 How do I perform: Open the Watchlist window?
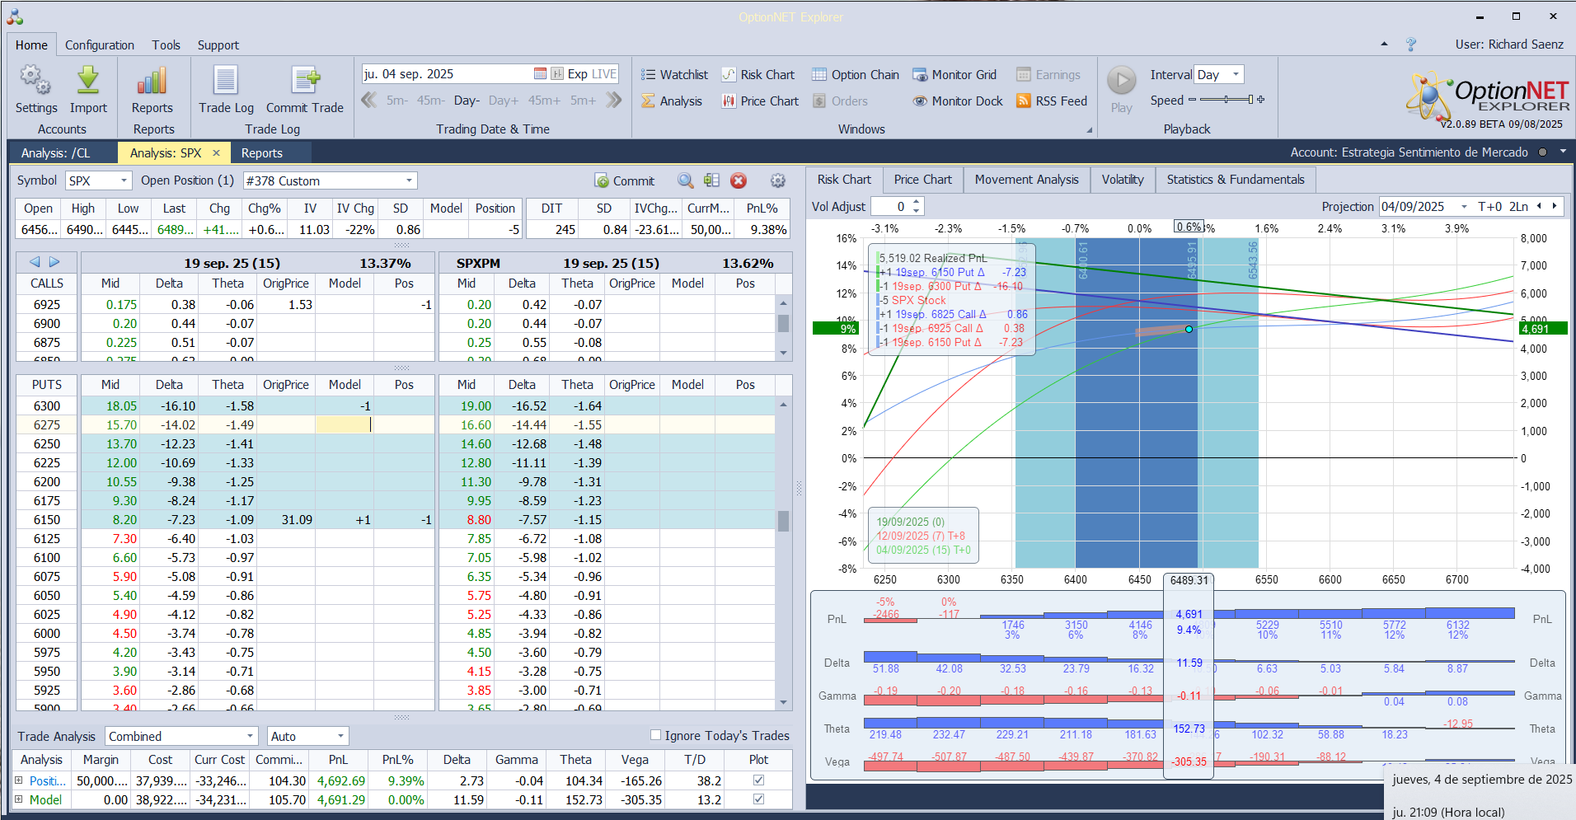[x=674, y=75]
